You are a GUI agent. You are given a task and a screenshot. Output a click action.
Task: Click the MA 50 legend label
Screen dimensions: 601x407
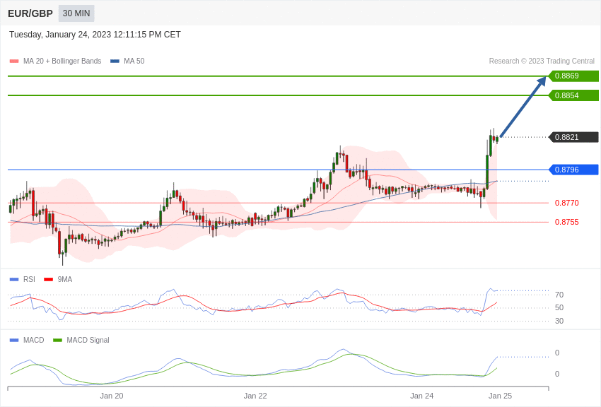pos(134,61)
